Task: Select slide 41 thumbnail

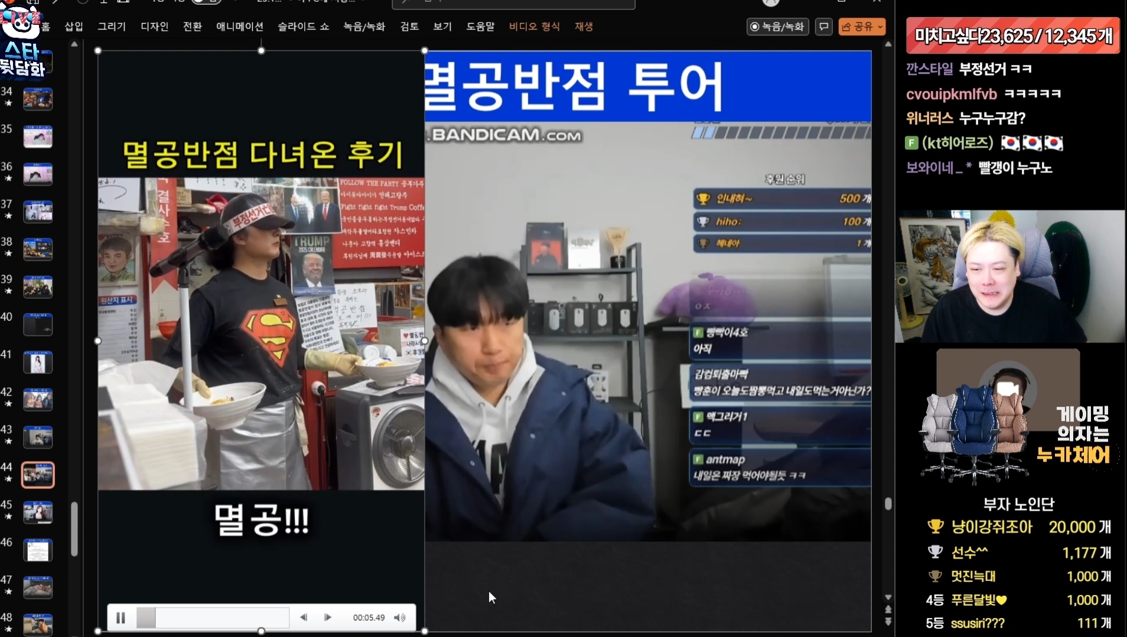Action: click(38, 362)
